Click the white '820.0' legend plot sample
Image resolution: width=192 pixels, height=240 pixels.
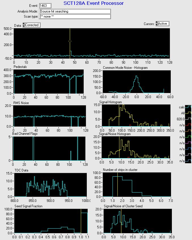pyautogui.click(x=189, y=119)
